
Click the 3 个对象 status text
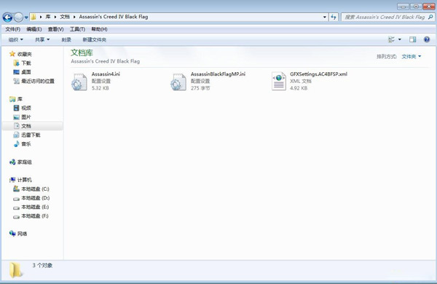(42, 265)
